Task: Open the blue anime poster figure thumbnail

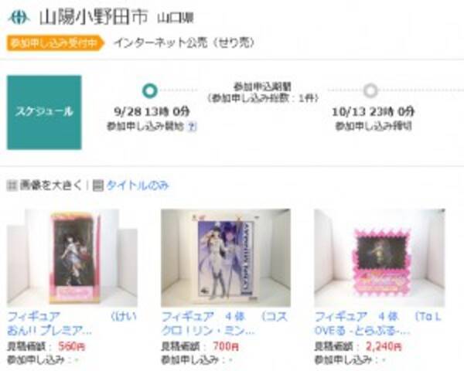Action: coord(226,257)
